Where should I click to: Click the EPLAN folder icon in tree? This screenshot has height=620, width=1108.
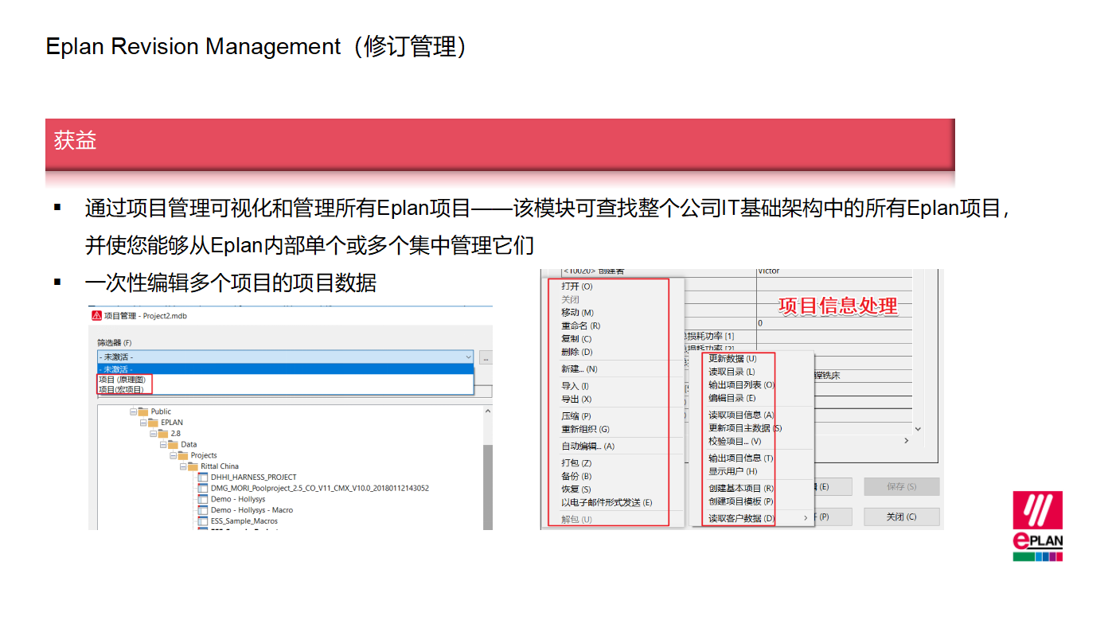coord(154,423)
